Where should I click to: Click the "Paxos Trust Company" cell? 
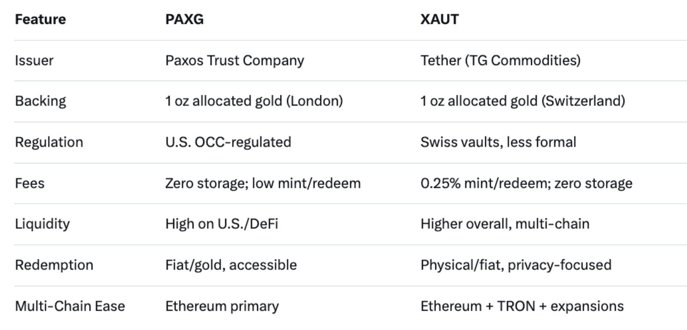click(x=235, y=60)
